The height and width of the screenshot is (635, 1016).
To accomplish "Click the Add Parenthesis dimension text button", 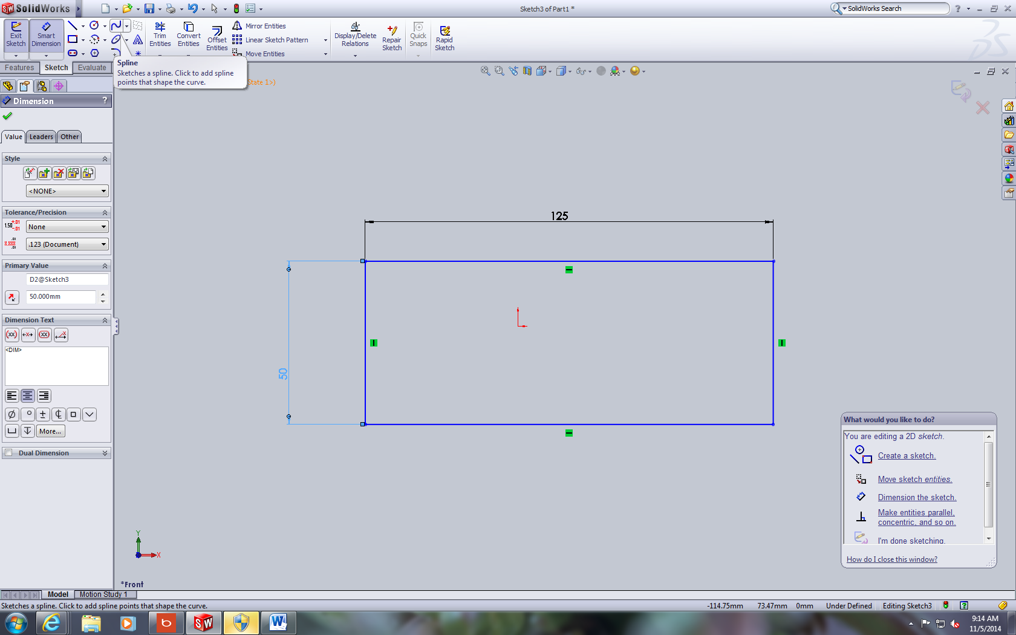I will click(11, 335).
